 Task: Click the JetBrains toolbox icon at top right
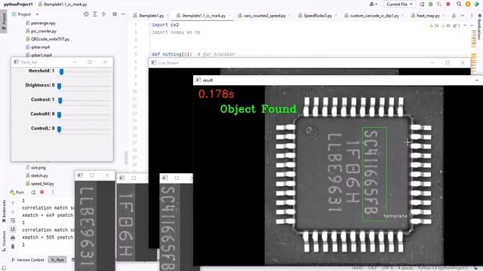pyautogui.click(x=477, y=5)
